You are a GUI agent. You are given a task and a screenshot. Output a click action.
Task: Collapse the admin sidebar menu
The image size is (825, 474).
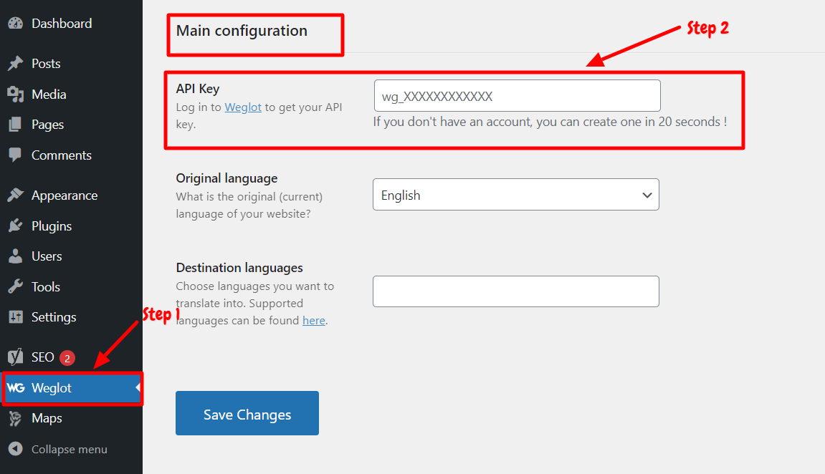coord(58,450)
